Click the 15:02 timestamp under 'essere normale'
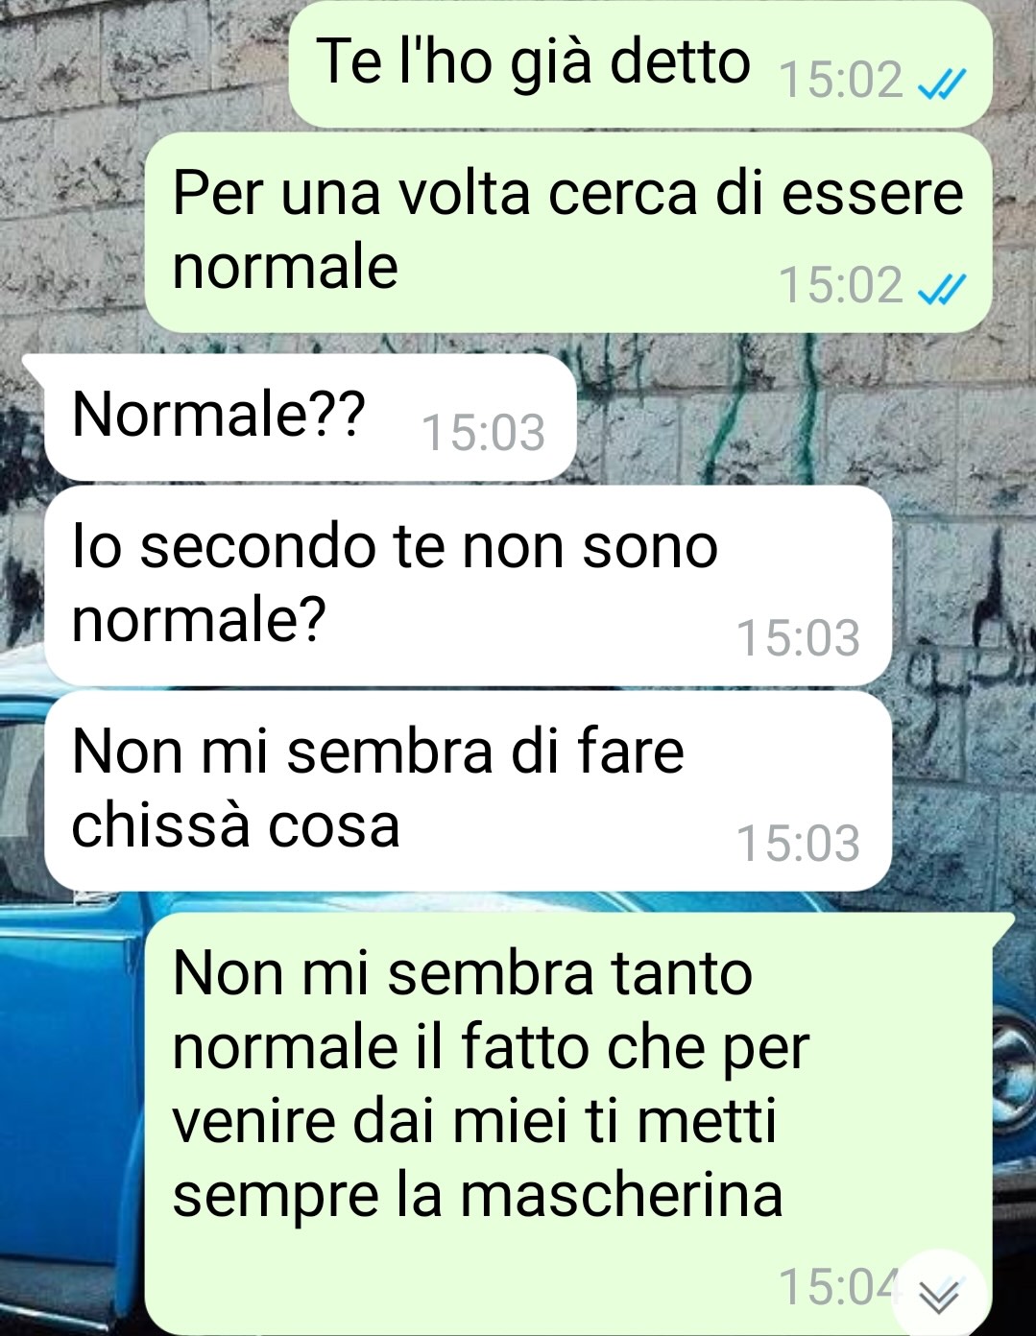 tap(841, 286)
